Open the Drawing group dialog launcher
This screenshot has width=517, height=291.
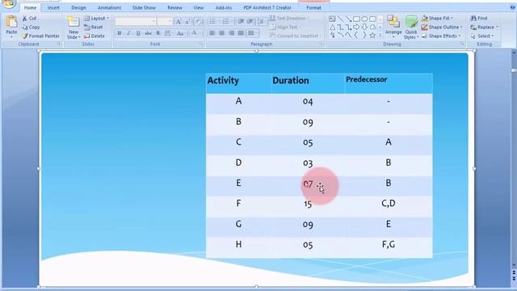click(462, 44)
